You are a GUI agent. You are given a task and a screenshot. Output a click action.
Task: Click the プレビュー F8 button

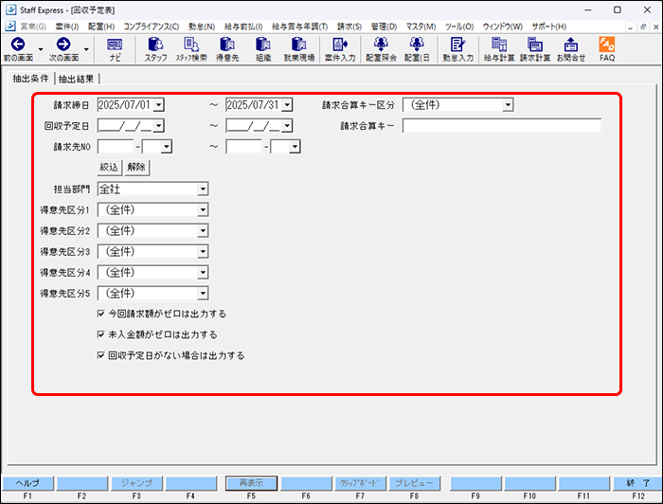point(415,483)
